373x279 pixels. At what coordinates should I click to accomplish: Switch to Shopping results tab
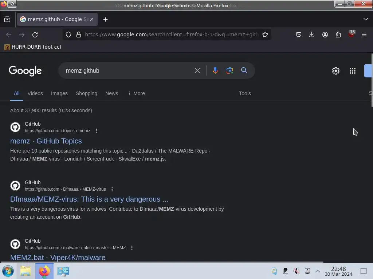click(87, 93)
